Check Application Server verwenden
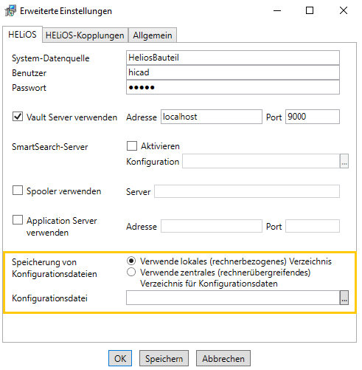362x370 pixels. click(x=18, y=220)
